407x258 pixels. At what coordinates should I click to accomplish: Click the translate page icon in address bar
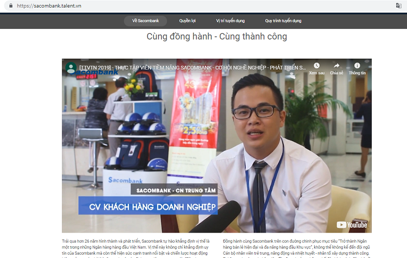coord(398,5)
